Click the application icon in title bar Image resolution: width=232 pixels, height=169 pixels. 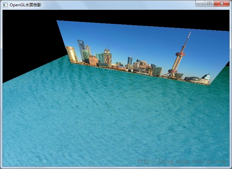pos(5,5)
